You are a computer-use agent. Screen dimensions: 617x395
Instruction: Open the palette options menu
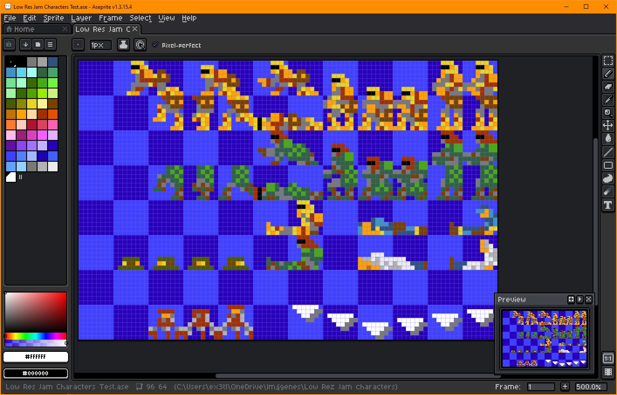50,44
